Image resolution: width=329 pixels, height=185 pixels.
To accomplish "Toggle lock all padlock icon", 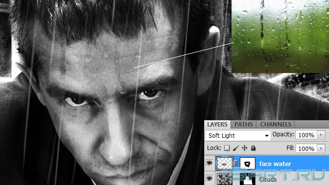I will pyautogui.click(x=253, y=148).
